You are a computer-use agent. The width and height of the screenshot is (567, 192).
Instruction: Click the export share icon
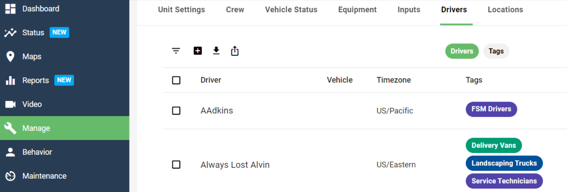[235, 51]
